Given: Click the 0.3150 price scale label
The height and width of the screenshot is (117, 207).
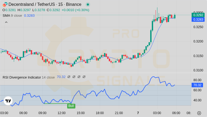Looking at the screenshot, I should coord(198,56).
